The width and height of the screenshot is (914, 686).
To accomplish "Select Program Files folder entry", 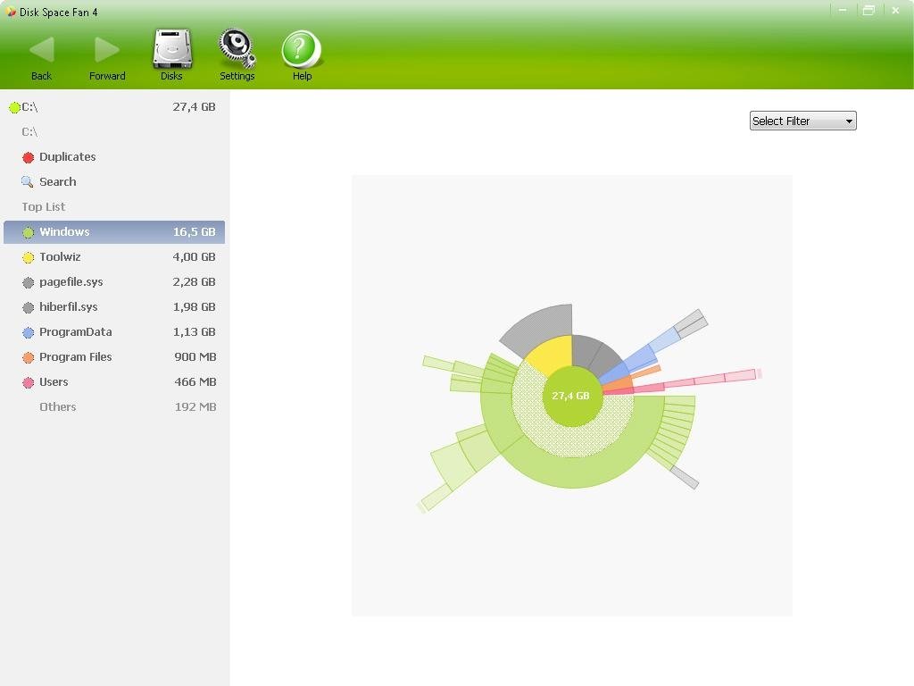I will pos(114,357).
